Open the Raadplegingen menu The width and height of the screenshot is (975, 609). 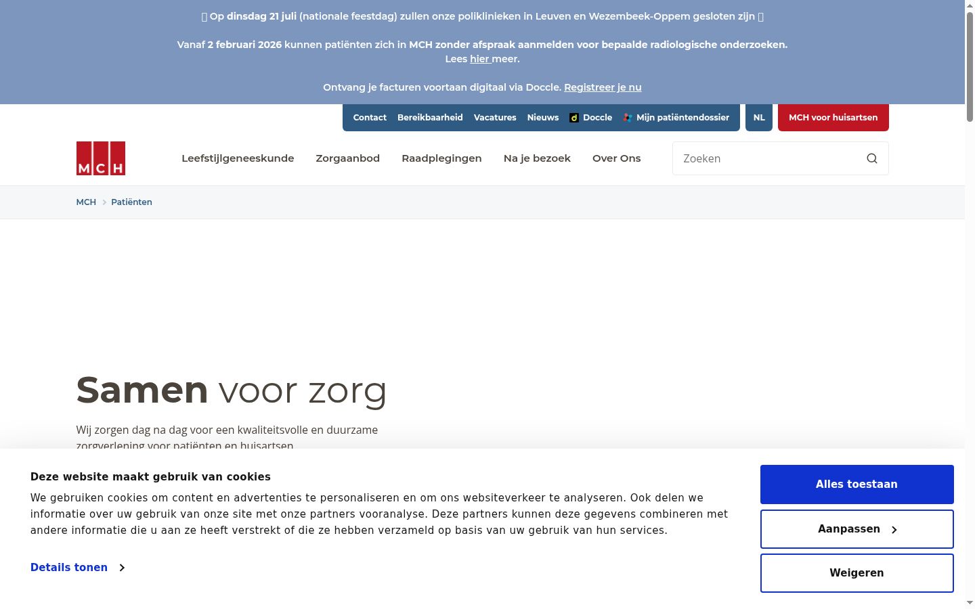click(441, 158)
